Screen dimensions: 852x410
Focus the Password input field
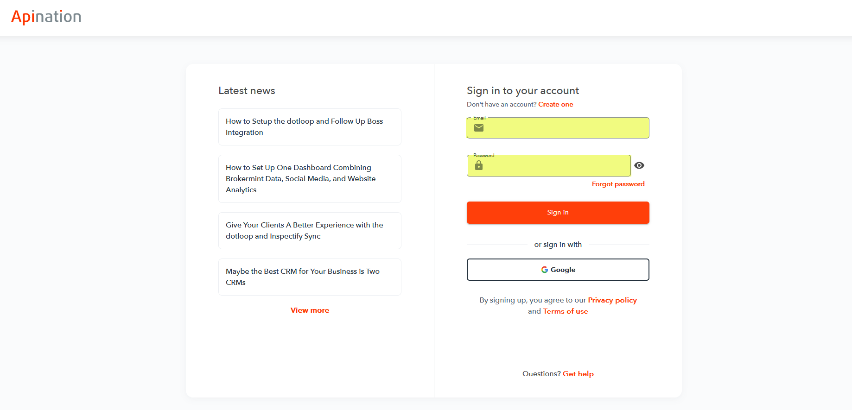point(556,165)
